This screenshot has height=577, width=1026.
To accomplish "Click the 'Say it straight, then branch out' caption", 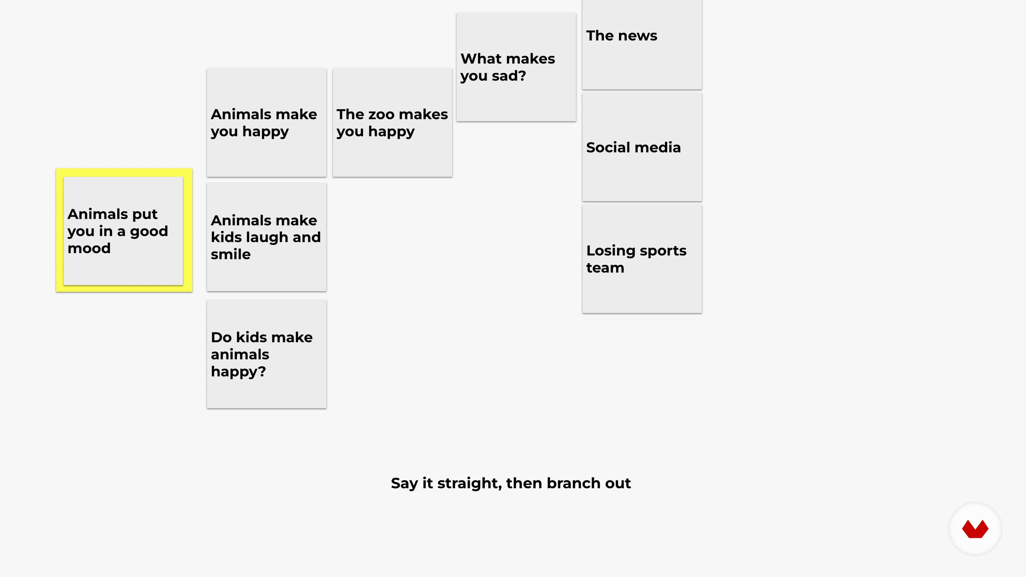I will (x=511, y=483).
